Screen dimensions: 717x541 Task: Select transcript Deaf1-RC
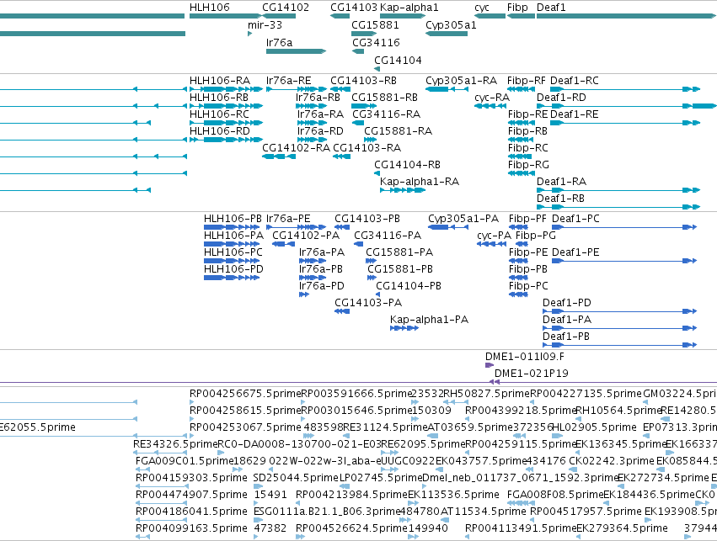click(575, 81)
